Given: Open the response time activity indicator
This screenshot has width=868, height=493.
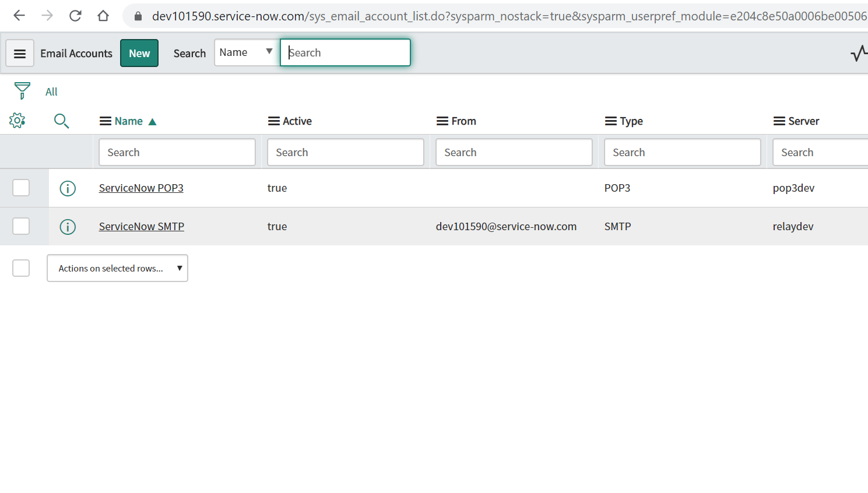Looking at the screenshot, I should (859, 54).
